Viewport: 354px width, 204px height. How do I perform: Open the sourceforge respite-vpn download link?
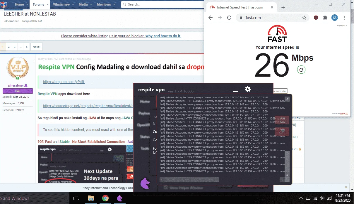[x=88, y=106]
